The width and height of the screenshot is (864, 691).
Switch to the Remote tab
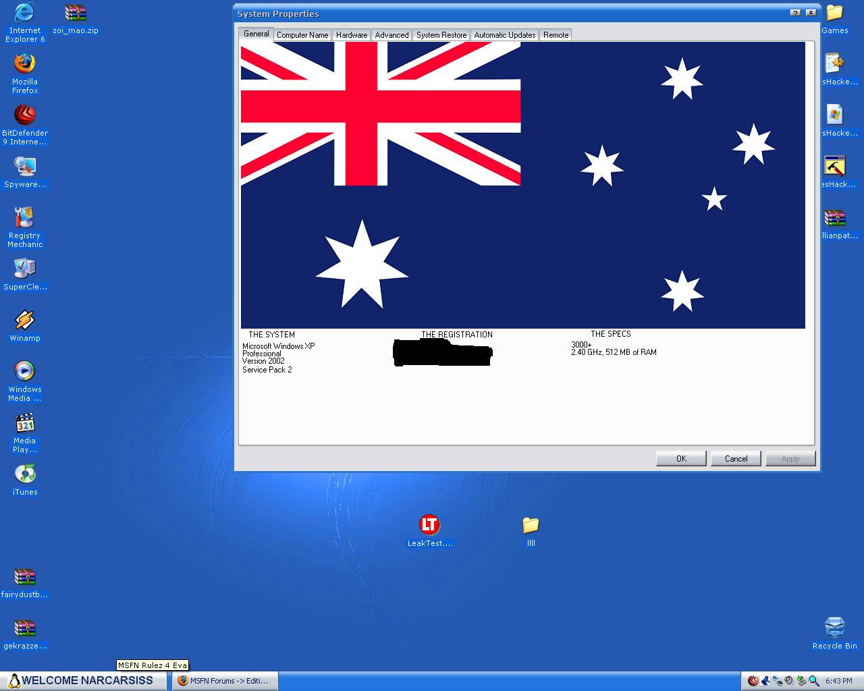pos(556,35)
